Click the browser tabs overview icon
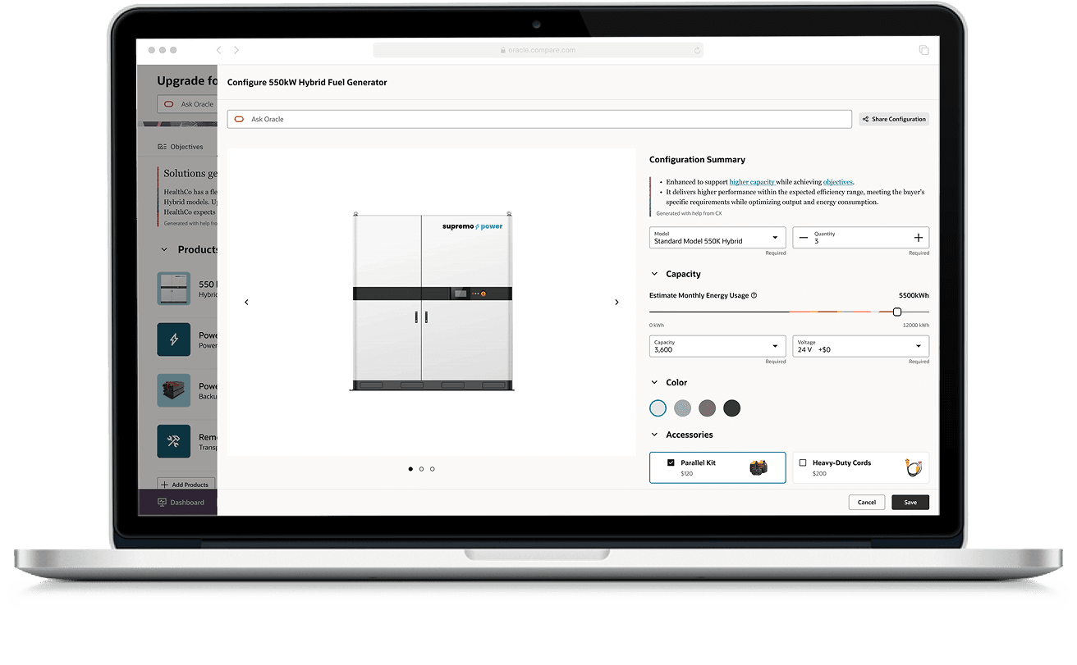This screenshot has width=1077, height=665. pos(923,50)
